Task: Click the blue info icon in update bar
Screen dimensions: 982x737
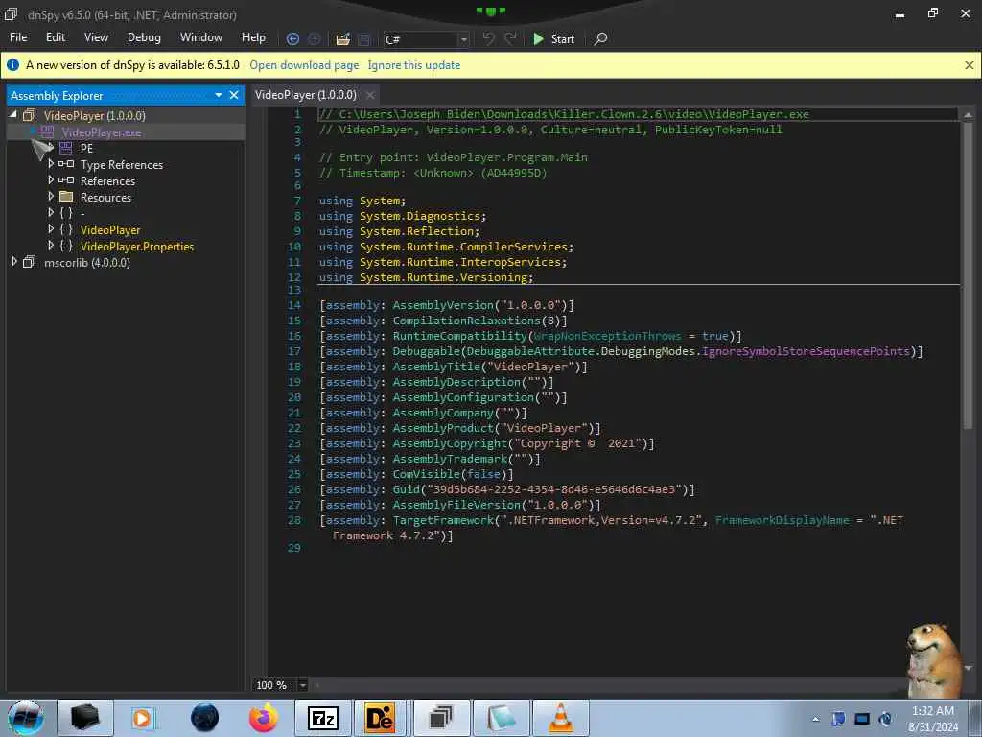Action: [x=12, y=65]
